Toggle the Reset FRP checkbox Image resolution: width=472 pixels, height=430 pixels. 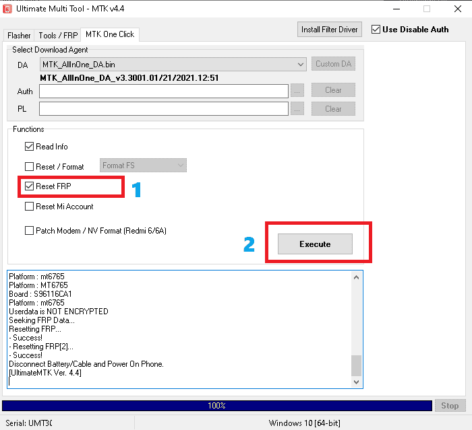[29, 186]
